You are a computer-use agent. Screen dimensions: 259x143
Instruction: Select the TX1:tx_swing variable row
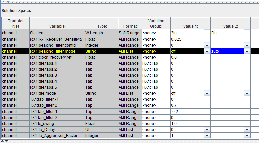point(57,124)
